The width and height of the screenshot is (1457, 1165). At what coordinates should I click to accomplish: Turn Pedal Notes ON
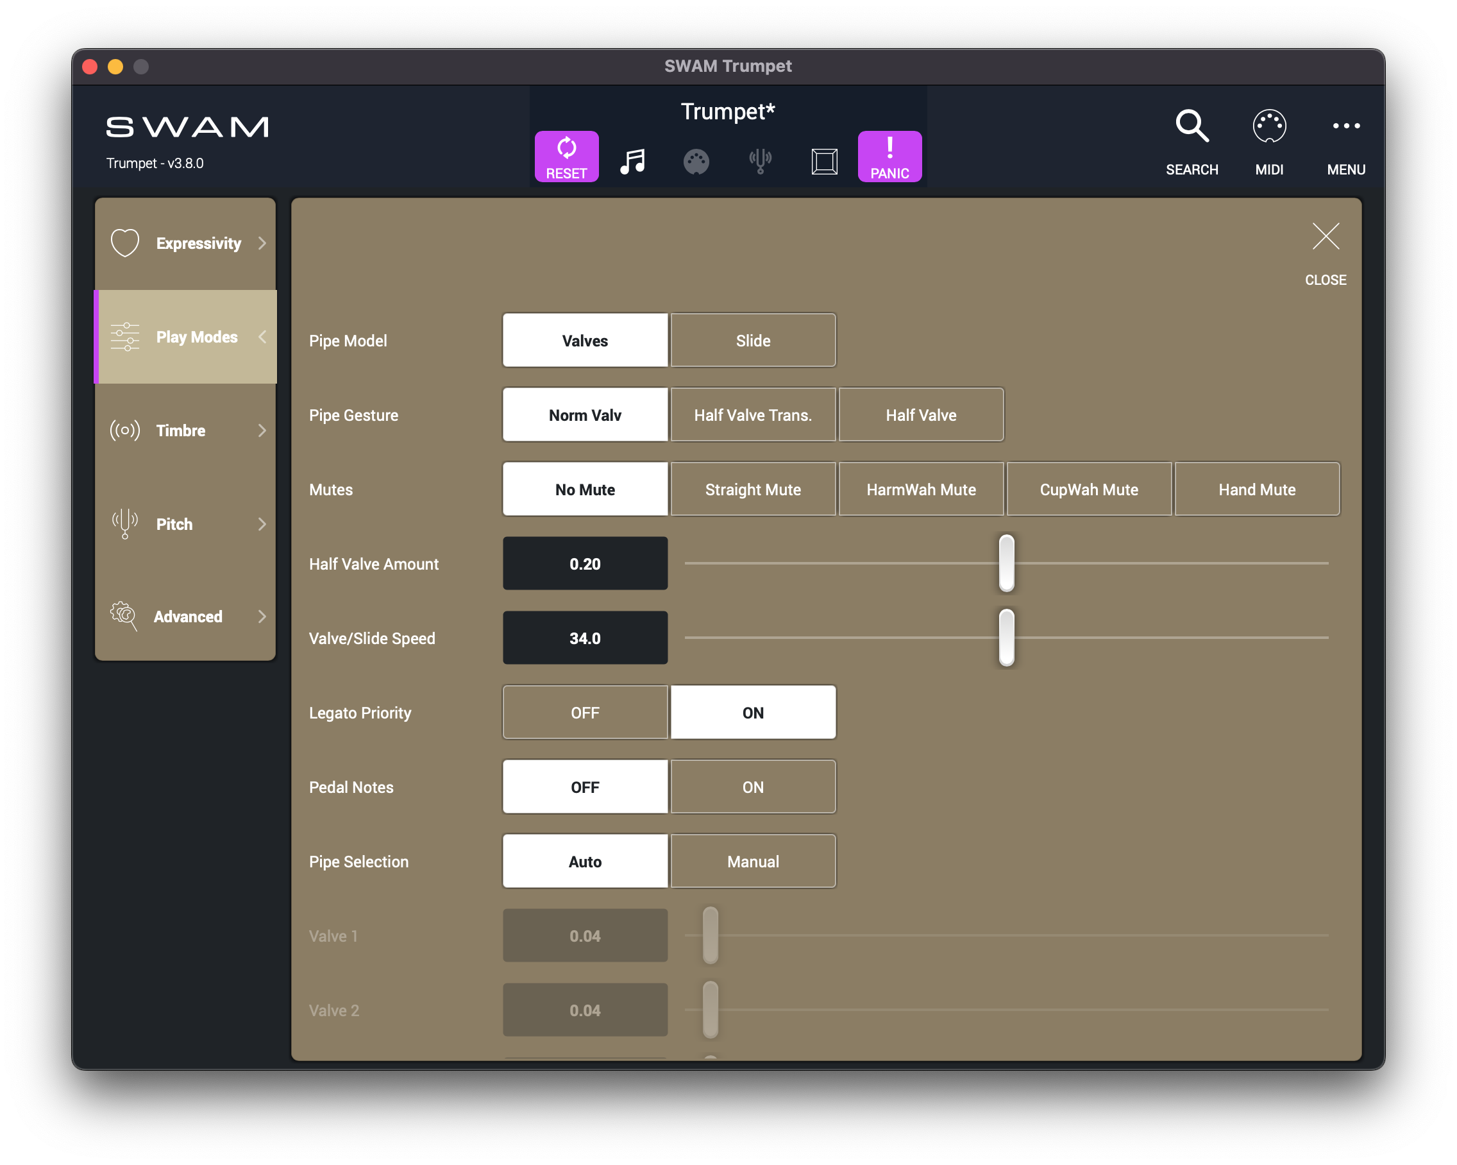pyautogui.click(x=753, y=787)
